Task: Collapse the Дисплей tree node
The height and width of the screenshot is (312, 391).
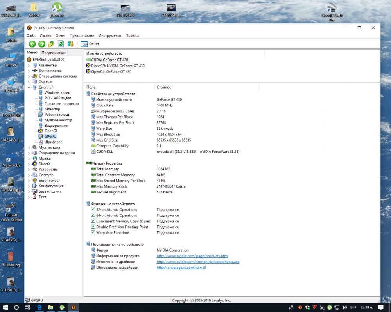Action: [x=29, y=87]
